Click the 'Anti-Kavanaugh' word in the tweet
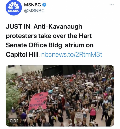The height and width of the screenshot is (129, 120). coord(58,27)
